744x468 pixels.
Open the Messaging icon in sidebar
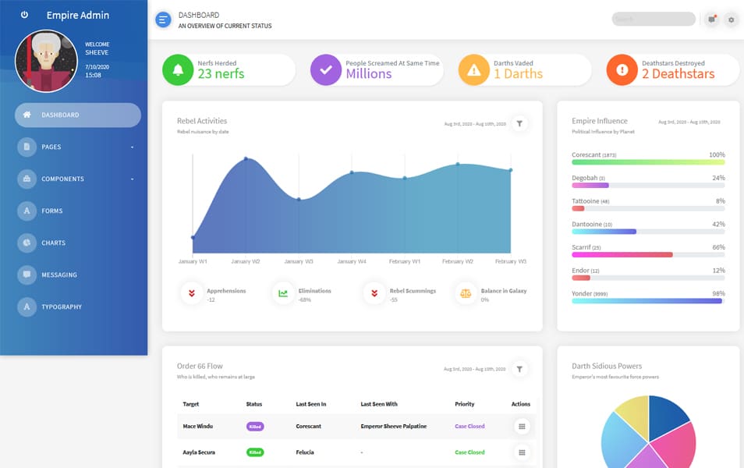[25, 275]
